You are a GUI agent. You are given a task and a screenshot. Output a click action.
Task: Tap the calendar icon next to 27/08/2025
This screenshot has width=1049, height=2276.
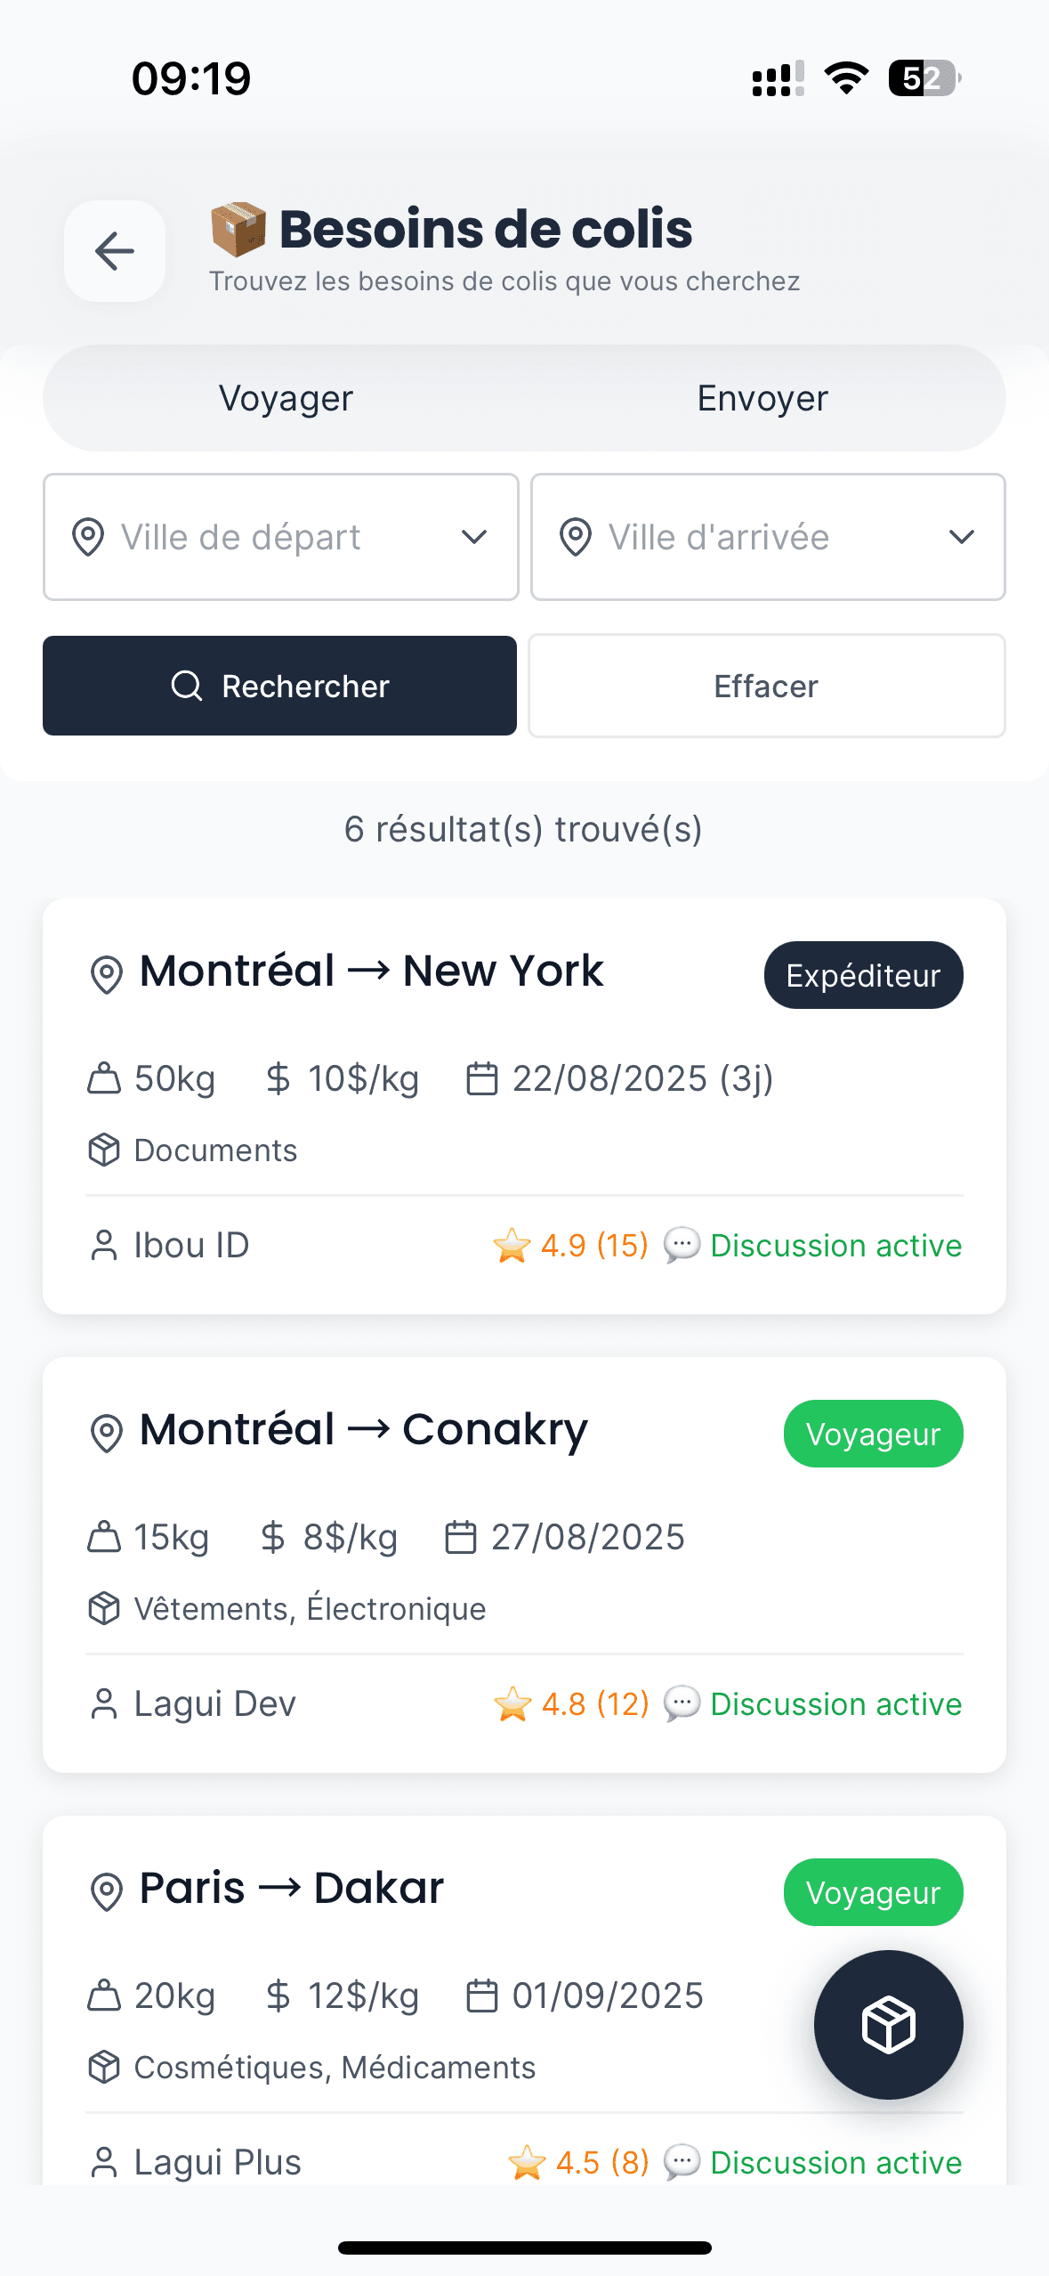[461, 1537]
